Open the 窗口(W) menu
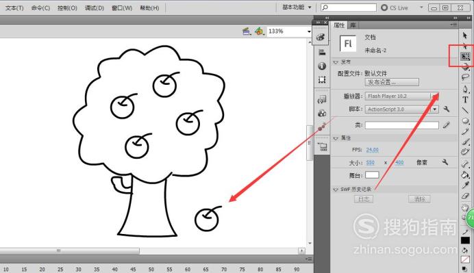Viewport: 474px width, 273px height. (122, 8)
